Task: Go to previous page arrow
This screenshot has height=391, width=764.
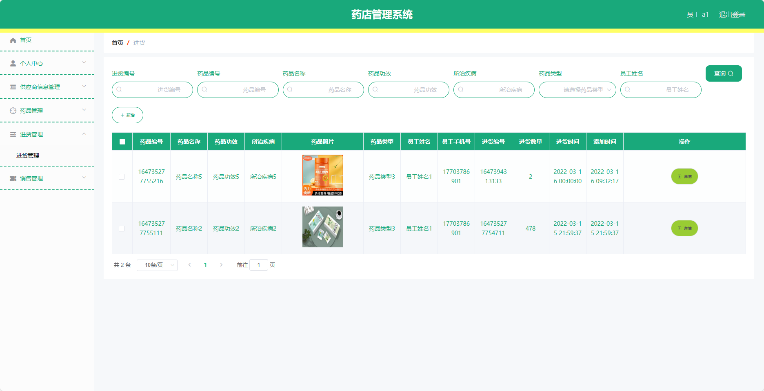Action: (189, 265)
